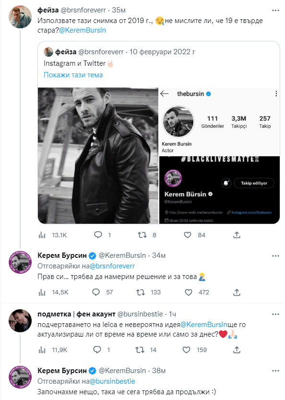Open more options for фейза's top tweet
Image resolution: width=285 pixels, height=400 pixels.
(x=275, y=11)
